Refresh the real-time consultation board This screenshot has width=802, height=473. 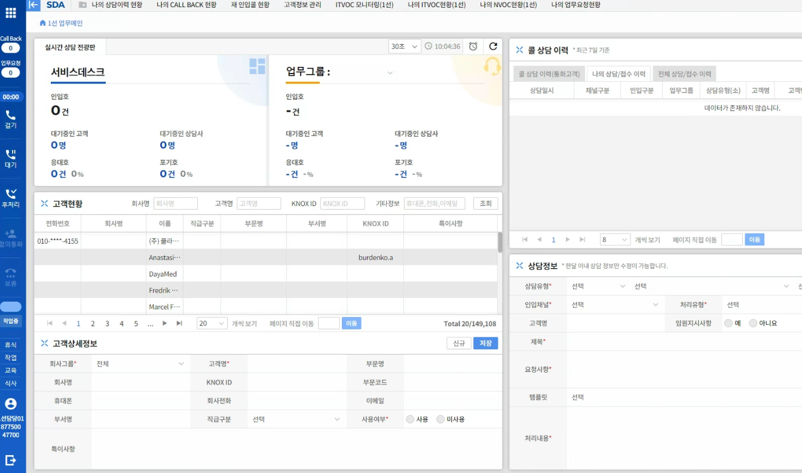pos(493,47)
